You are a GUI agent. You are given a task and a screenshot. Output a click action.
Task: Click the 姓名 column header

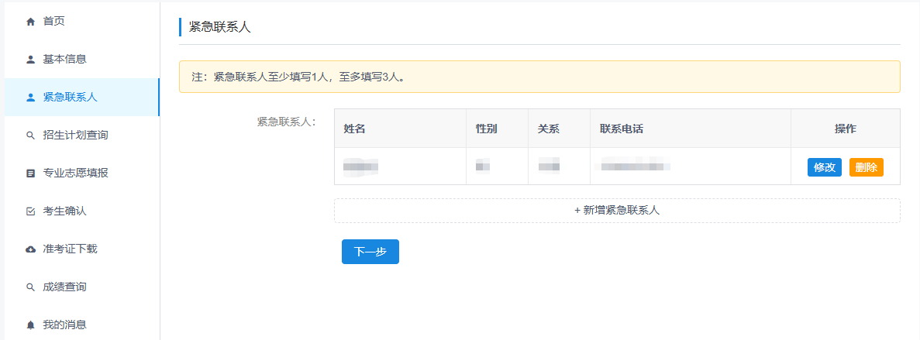(355, 129)
